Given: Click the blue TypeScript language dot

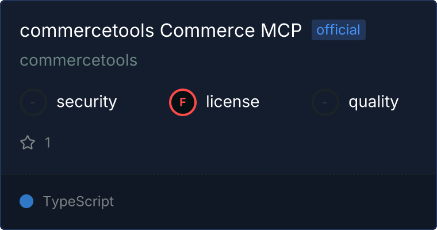Looking at the screenshot, I should coord(26,201).
